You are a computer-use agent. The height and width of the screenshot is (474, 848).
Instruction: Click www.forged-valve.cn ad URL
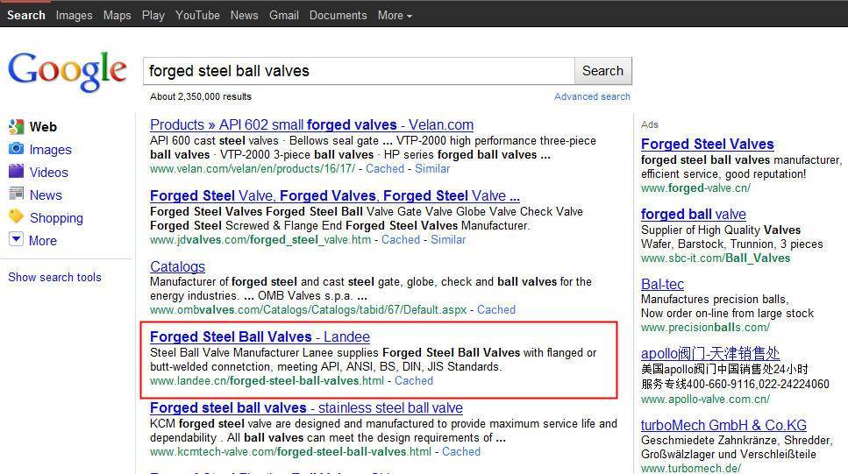click(695, 188)
